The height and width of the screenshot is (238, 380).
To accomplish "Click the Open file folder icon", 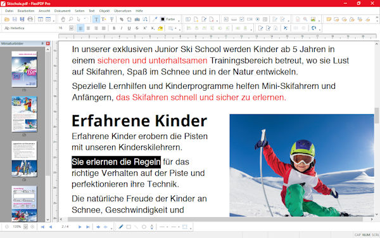I will (x=7, y=19).
